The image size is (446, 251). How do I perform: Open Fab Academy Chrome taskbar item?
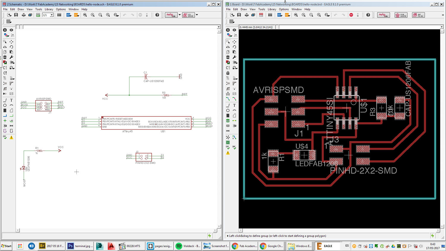[x=244, y=246]
